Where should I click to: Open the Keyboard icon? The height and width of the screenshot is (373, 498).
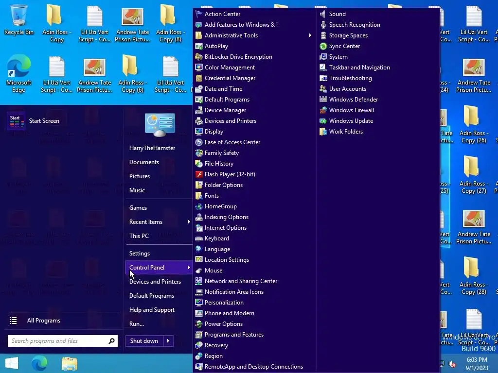click(x=198, y=238)
